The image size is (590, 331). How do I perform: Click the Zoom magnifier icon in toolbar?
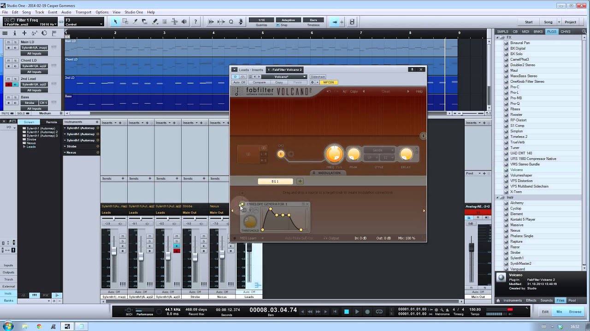tap(231, 22)
